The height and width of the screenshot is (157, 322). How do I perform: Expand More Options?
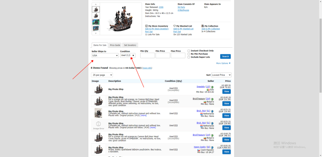click(x=224, y=63)
